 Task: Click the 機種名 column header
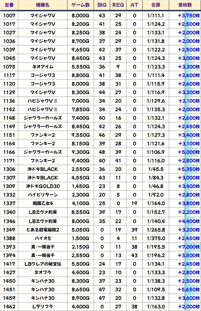point(43,5)
